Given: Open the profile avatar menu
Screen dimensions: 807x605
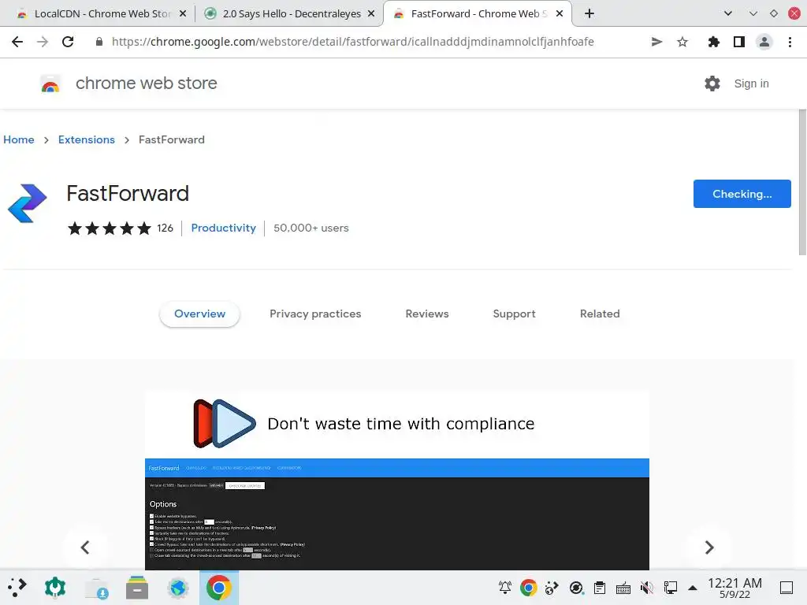Looking at the screenshot, I should click(x=764, y=42).
